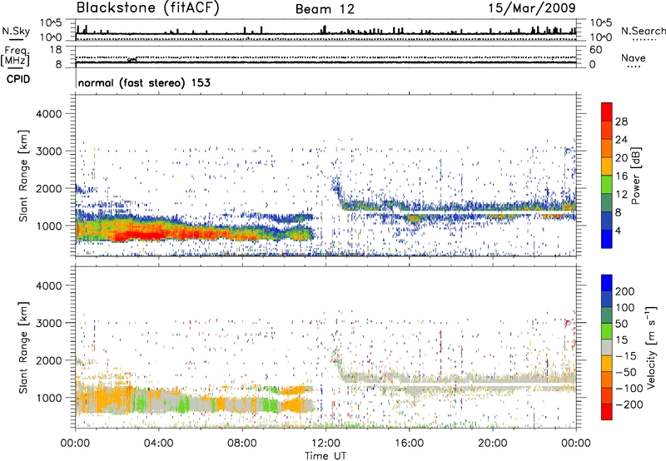Click the "200" label on the Velocity scale
Screen dimensions: 666x461
click(625, 291)
